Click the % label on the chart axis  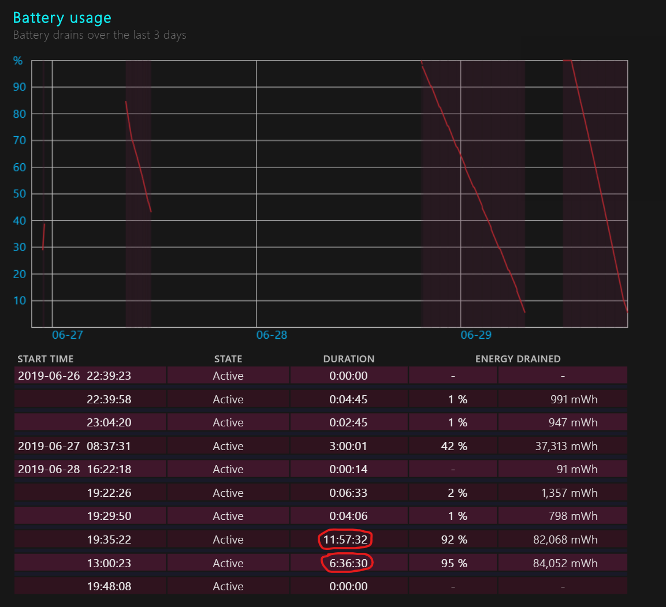(x=18, y=61)
